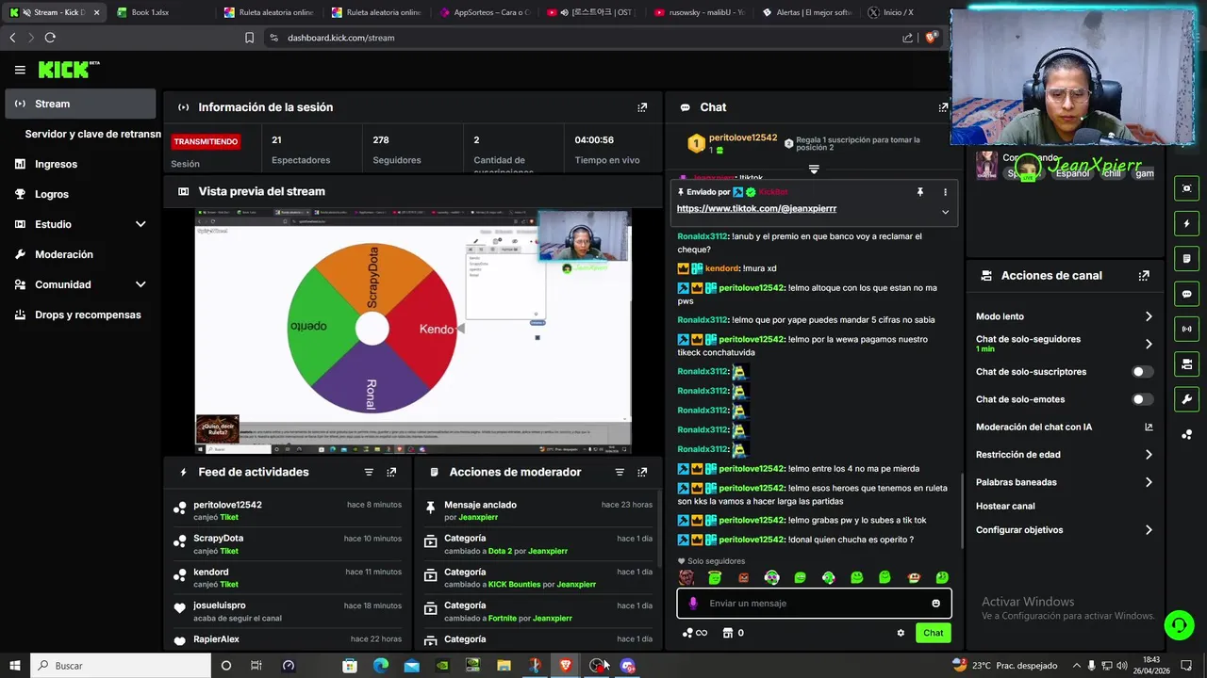This screenshot has width=1207, height=678.
Task: Click the Fortnite category link
Action: tap(503, 619)
